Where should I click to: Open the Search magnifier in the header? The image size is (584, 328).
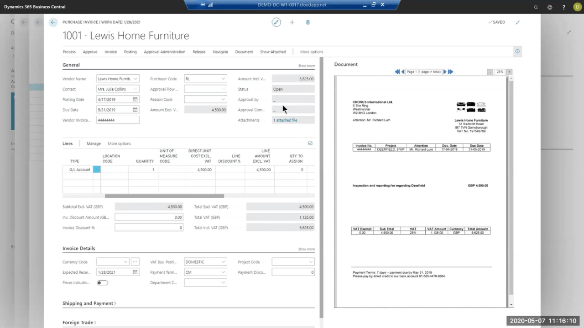(536, 7)
